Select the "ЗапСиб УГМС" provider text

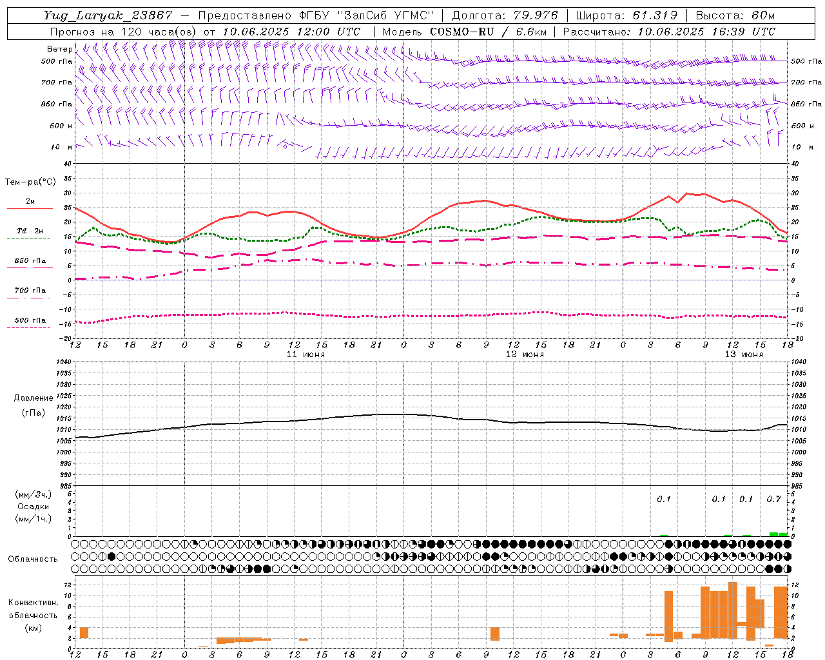pos(386,15)
